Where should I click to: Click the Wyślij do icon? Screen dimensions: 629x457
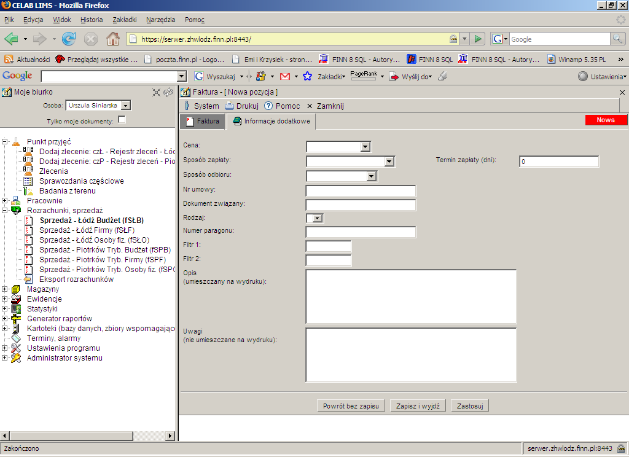click(394, 76)
